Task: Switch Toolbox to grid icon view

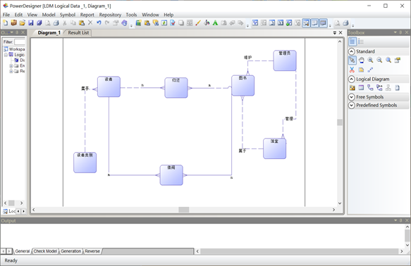Action: click(352, 42)
